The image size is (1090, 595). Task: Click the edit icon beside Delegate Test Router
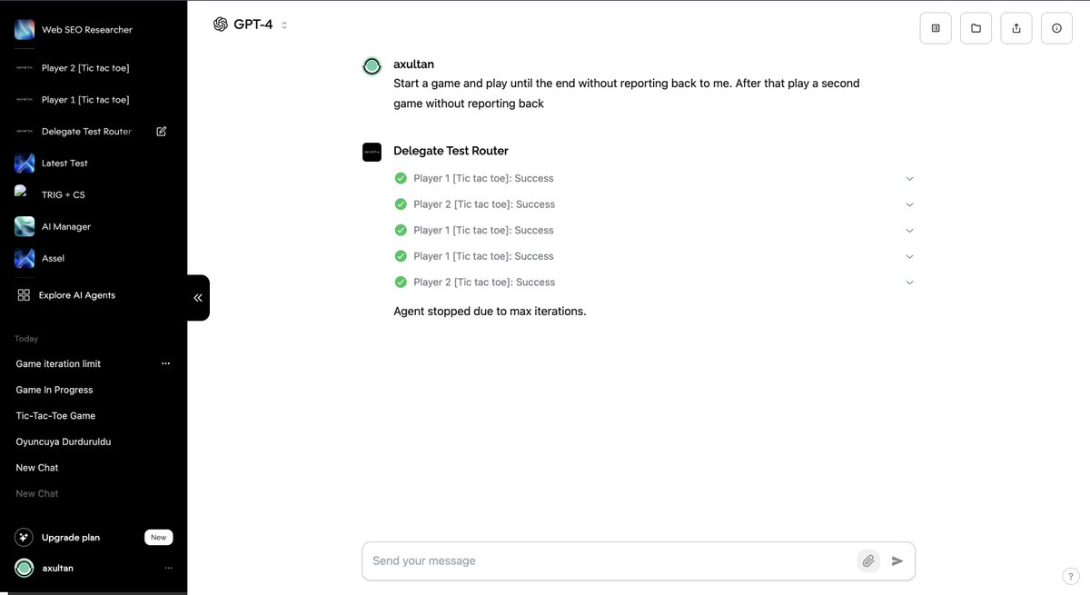click(x=162, y=132)
